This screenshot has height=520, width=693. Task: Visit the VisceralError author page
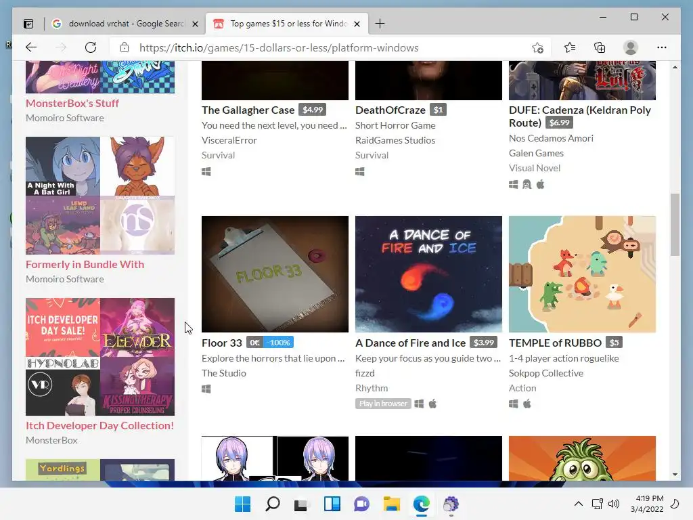click(229, 140)
